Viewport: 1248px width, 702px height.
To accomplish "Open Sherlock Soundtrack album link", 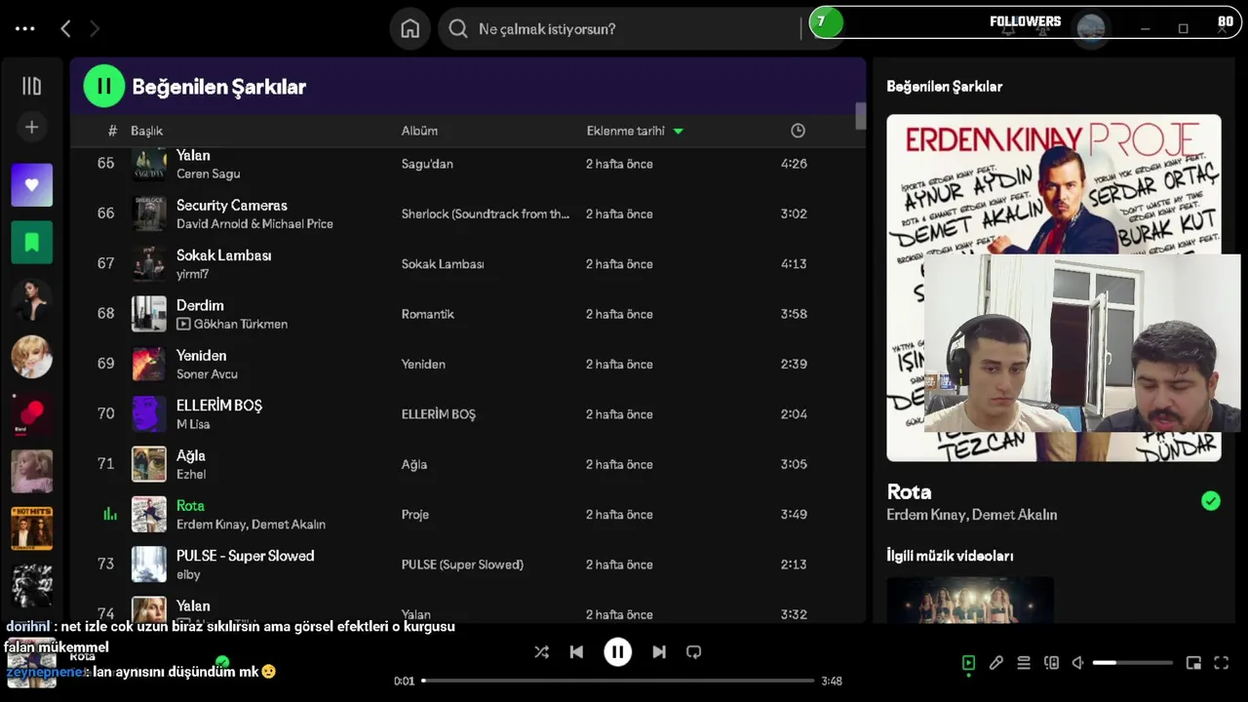I will tap(486, 214).
